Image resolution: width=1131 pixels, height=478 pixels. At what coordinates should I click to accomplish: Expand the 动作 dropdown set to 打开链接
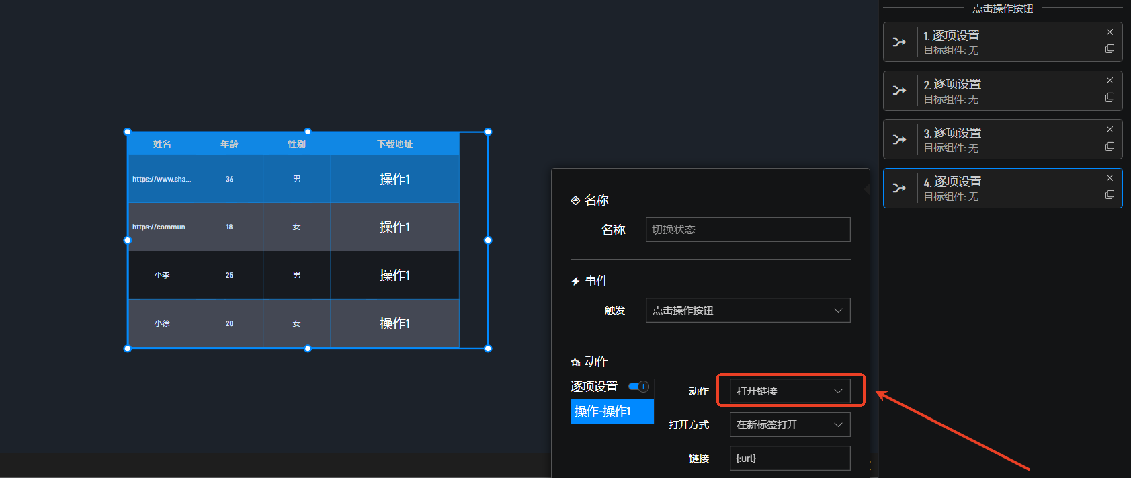pos(790,391)
